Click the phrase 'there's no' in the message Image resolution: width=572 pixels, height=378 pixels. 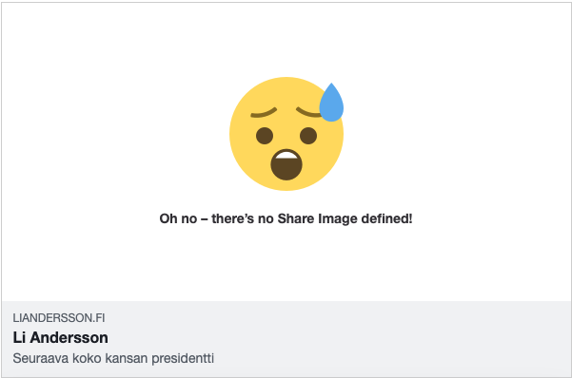[243, 218]
